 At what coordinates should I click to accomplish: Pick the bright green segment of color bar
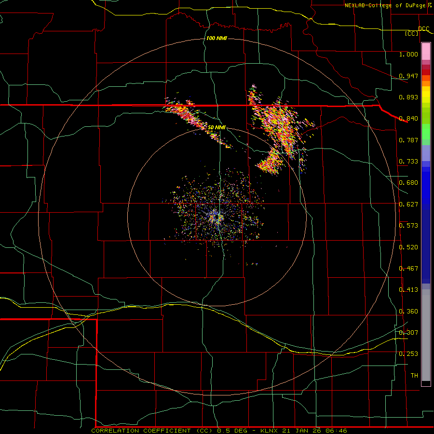coord(426,132)
